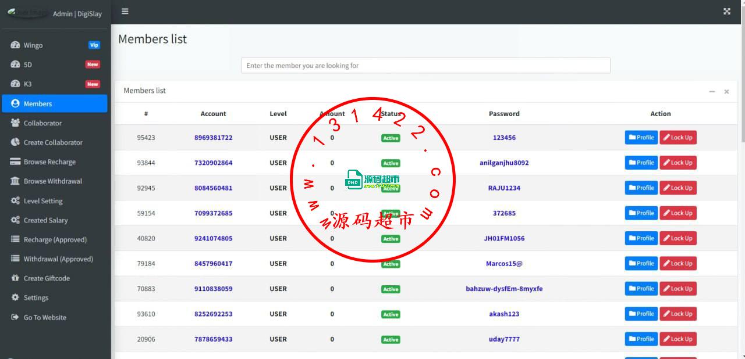
Task: Click the Withdrawal (Approved) list icon
Action: (15, 259)
